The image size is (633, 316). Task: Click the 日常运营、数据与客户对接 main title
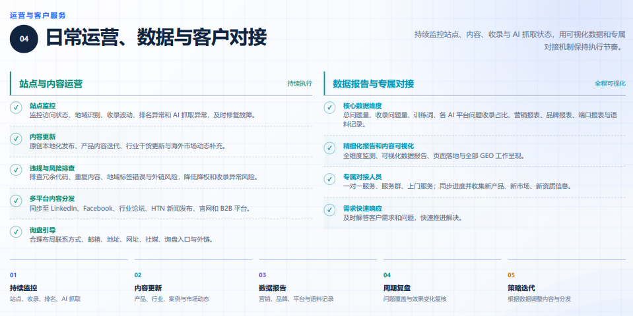[x=156, y=38]
